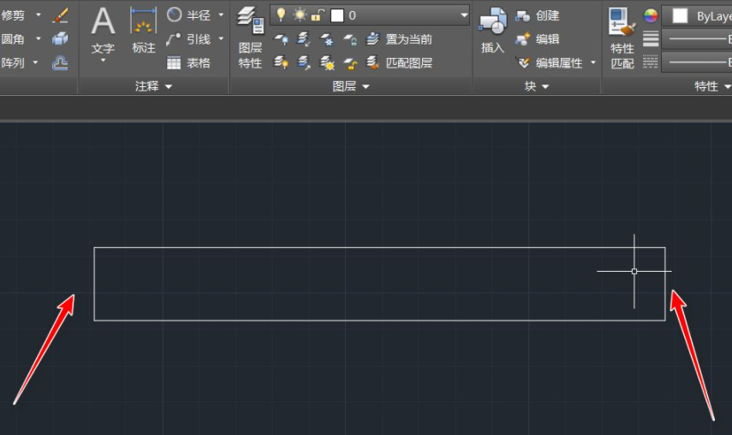Click the 置为当前 (Make Current) button
This screenshot has width=732, height=435.
(x=399, y=39)
